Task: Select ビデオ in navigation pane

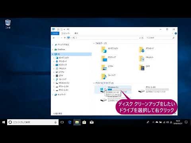Action: [59, 75]
